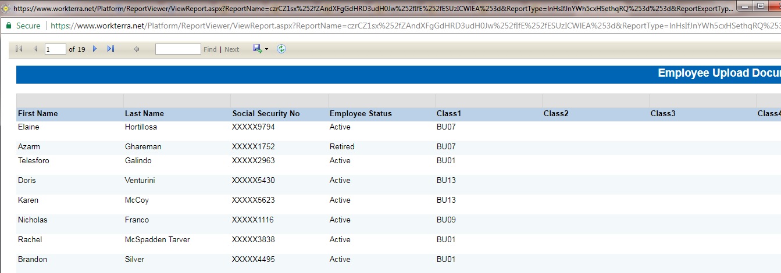Go to the previous report page
The image size is (781, 273).
point(35,49)
